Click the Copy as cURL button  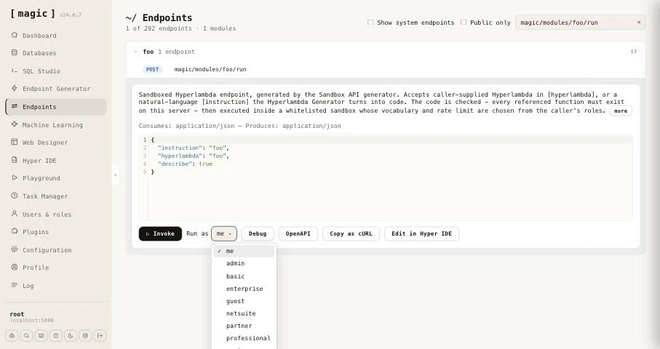click(x=351, y=234)
